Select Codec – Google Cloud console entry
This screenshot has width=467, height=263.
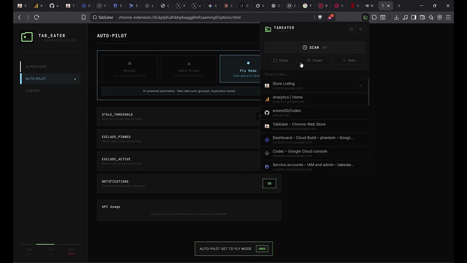coord(314,153)
